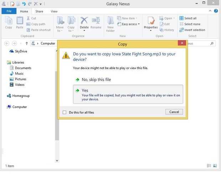Switch to details view in status bar
The height and width of the screenshot is (180, 221).
209,166
